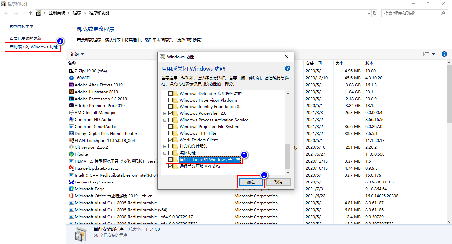Open recent locations dropdown arrow

23,13
